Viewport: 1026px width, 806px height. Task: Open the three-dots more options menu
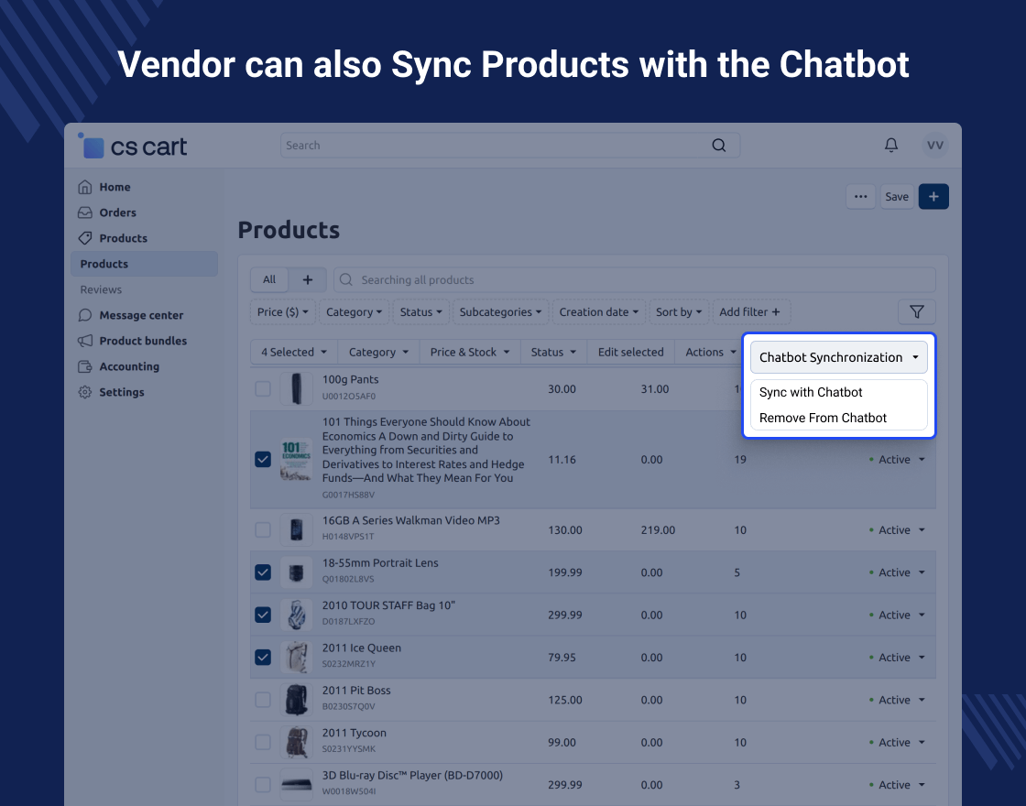[x=860, y=196]
